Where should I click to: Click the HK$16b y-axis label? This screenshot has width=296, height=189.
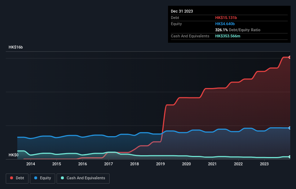pos(16,47)
